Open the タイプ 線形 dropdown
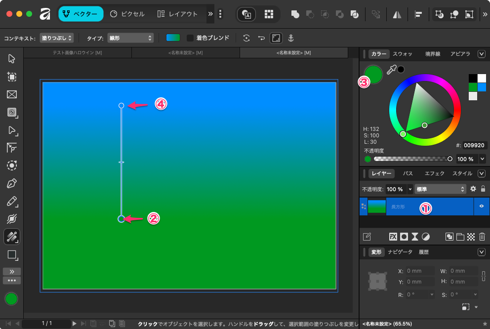The height and width of the screenshot is (329, 490). tap(130, 38)
